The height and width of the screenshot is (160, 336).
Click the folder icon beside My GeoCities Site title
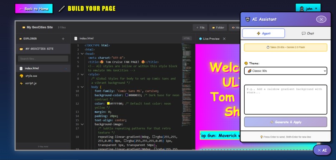coord(24,27)
